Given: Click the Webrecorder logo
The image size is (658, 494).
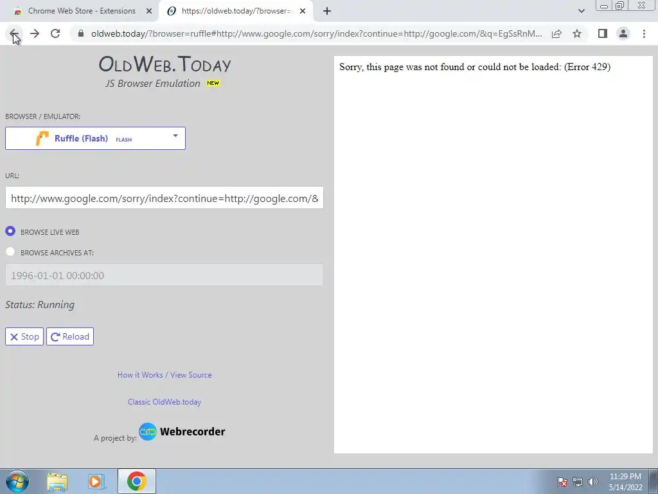Looking at the screenshot, I should tap(182, 432).
